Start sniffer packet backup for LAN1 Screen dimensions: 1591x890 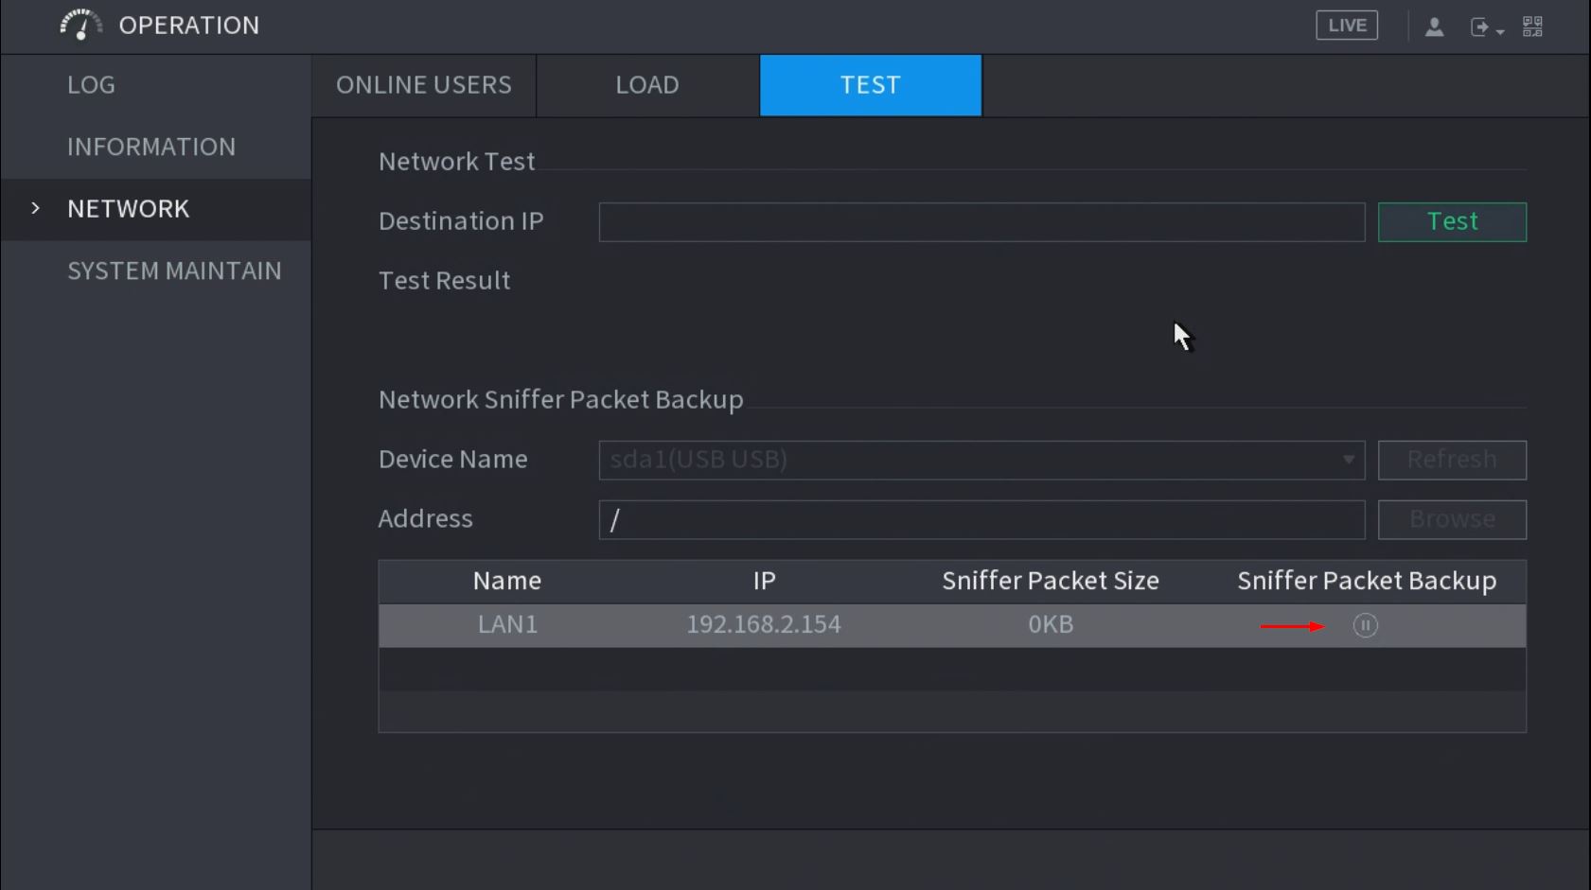click(1365, 625)
